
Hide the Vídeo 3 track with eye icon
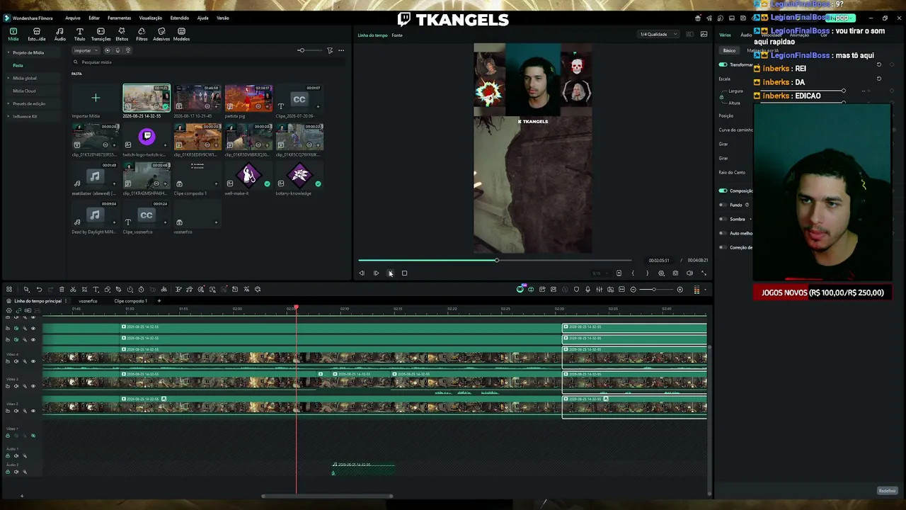point(33,386)
